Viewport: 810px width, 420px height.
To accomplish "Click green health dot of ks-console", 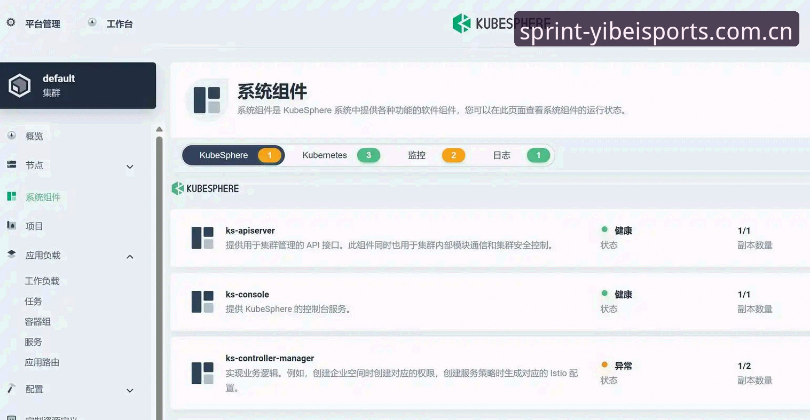I will [x=604, y=293].
